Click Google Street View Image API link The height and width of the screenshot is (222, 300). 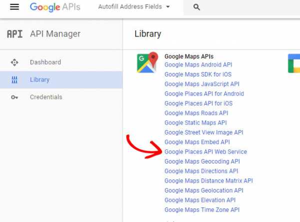pyautogui.click(x=203, y=132)
